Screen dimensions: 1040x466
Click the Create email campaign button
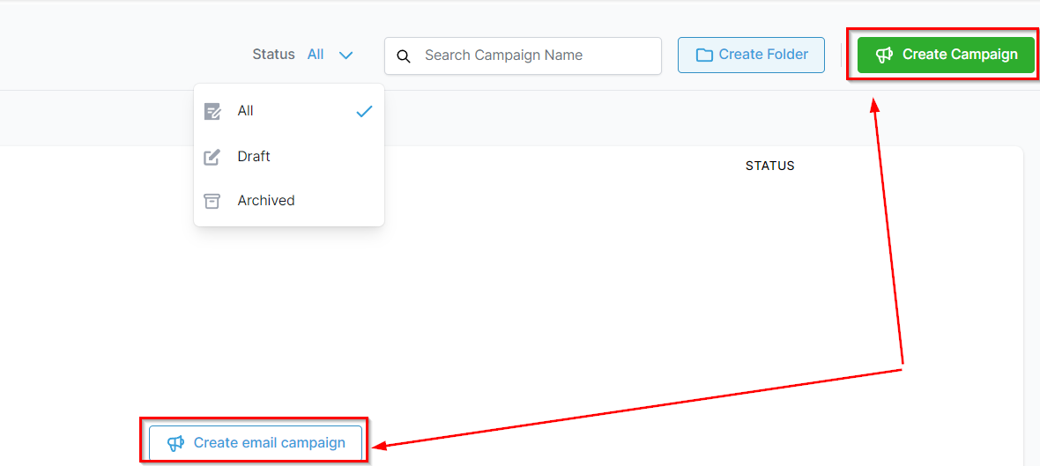tap(256, 443)
